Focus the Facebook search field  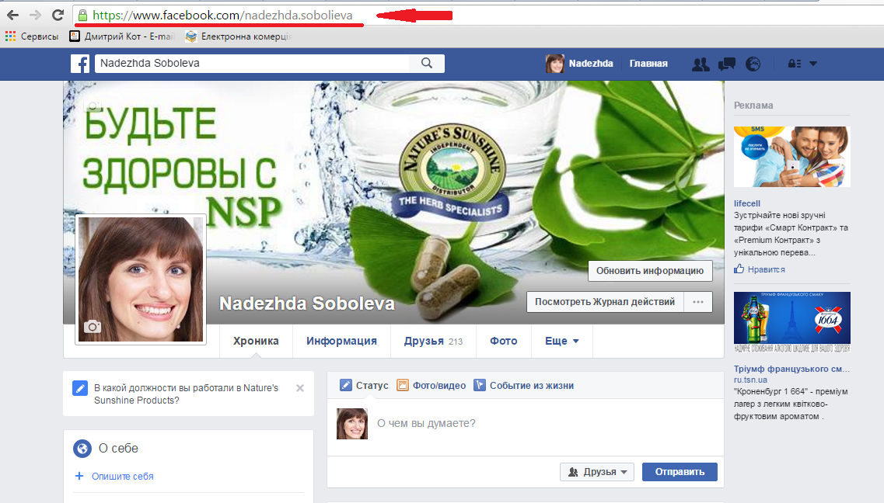tap(252, 64)
